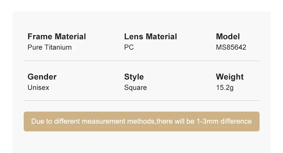Screen dimensions: 283x153
Task: Click the Lens Material heading
Action: pos(150,37)
